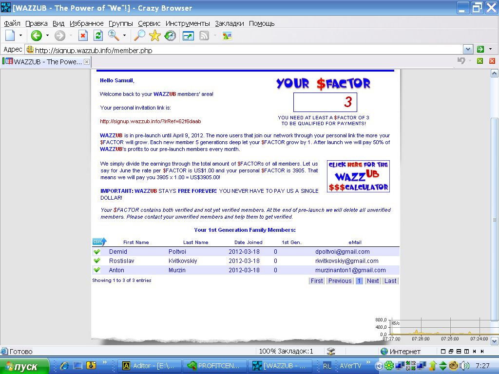Click email rkvitkovskiy@gmail.com
This screenshot has height=374, width=499.
pos(346,261)
